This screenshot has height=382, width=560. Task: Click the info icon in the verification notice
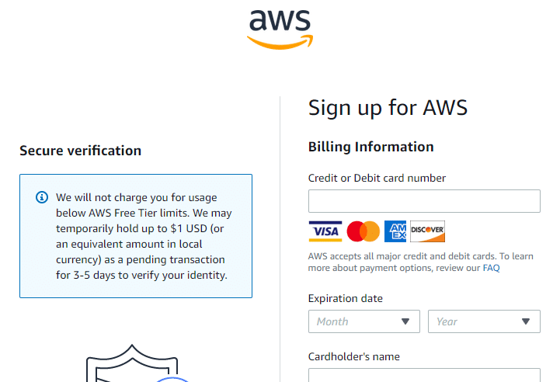pos(42,197)
